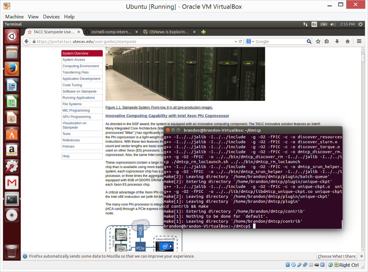Click VirtualBox hard disk activity icon
Viewport: 368px width, 272px height.
288,265
